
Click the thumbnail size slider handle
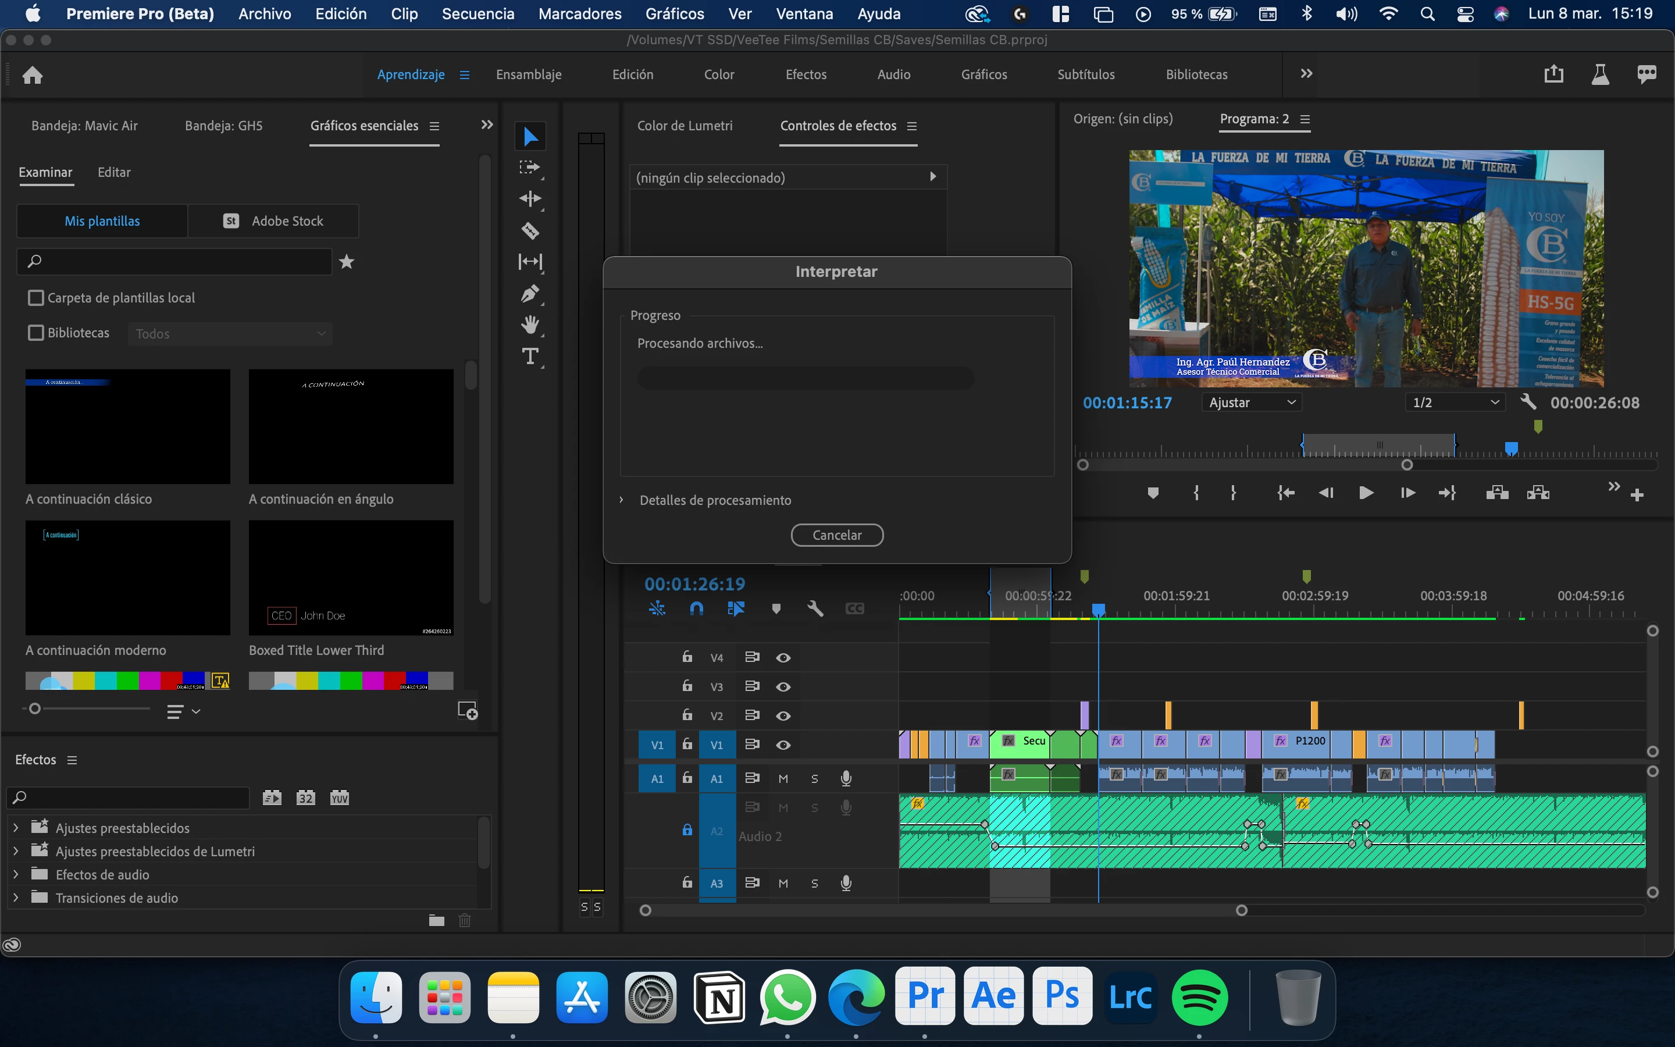click(x=35, y=708)
